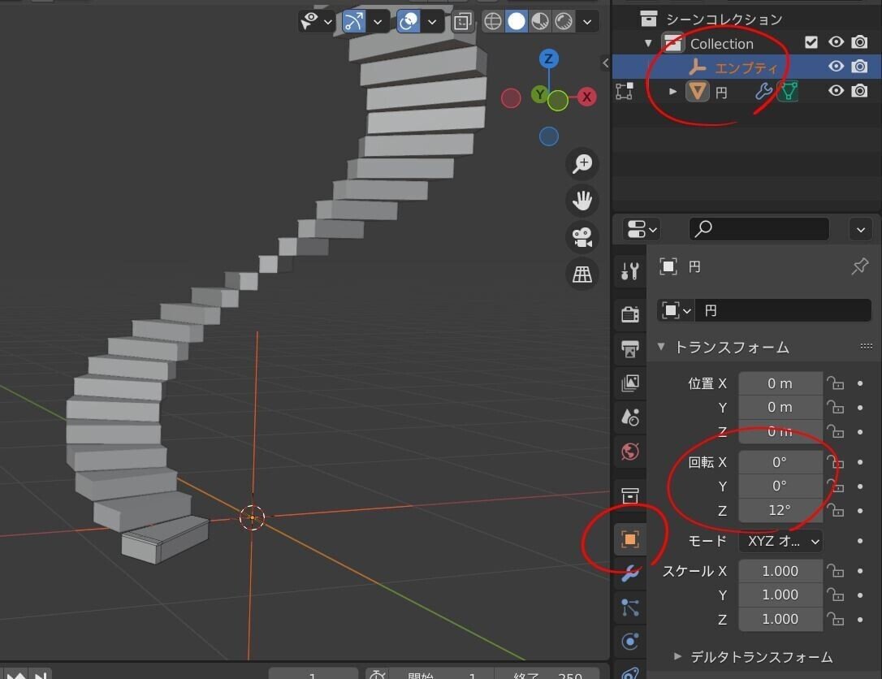Click the object name field 円

[783, 310]
